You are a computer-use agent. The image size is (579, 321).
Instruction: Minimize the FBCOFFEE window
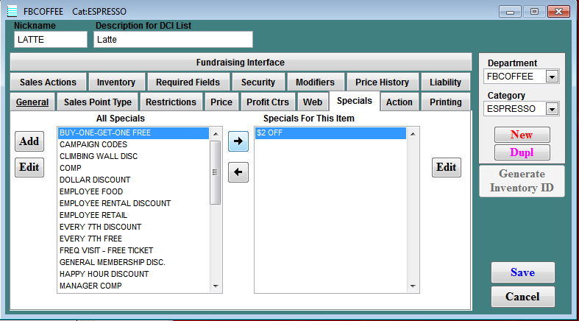pyautogui.click(x=510, y=12)
